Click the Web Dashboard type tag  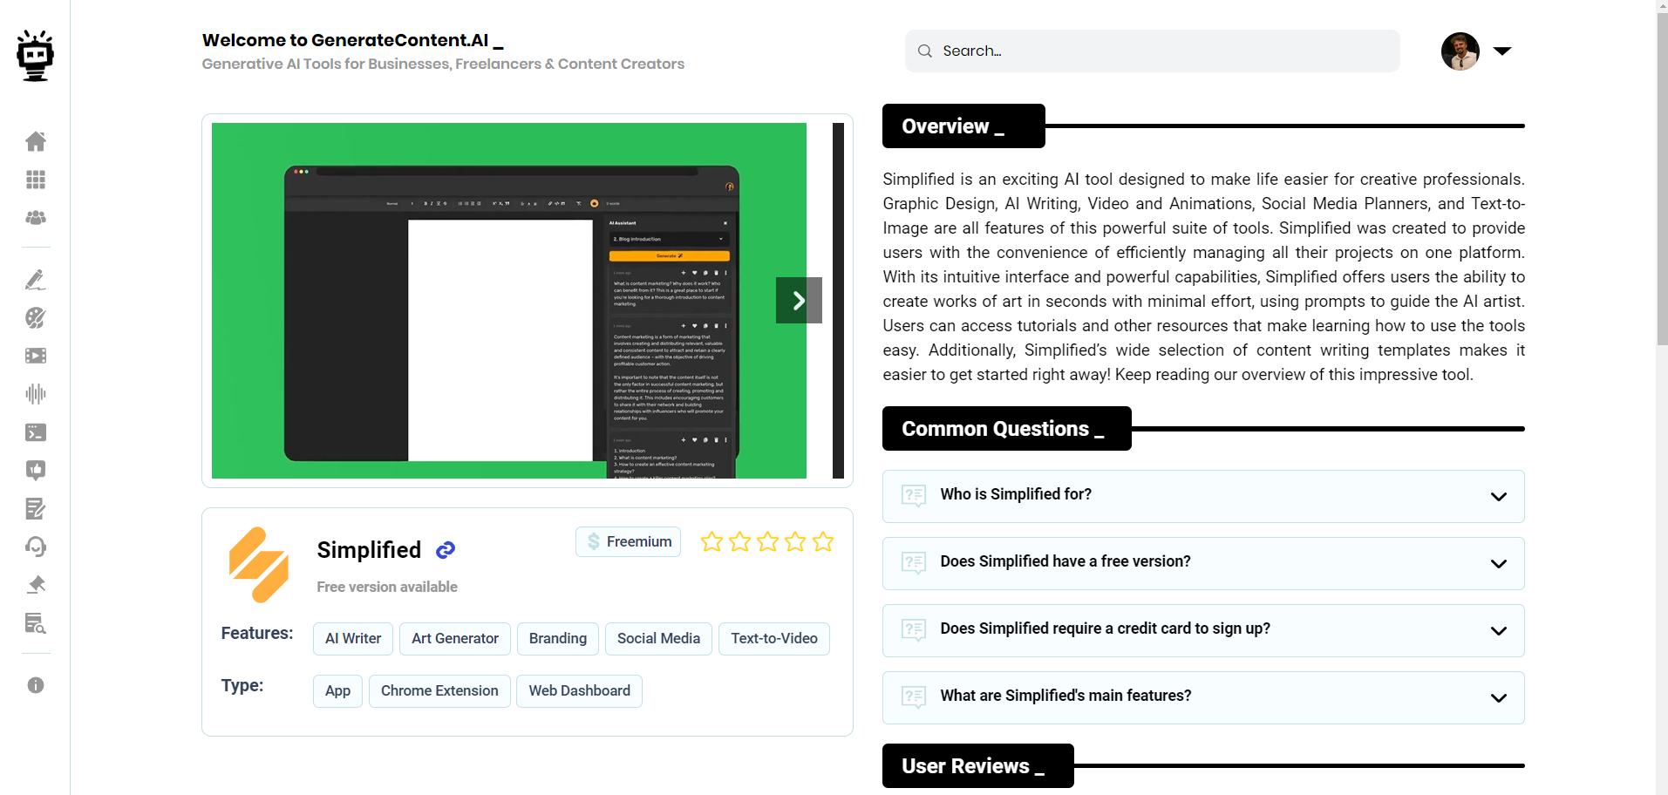click(579, 691)
